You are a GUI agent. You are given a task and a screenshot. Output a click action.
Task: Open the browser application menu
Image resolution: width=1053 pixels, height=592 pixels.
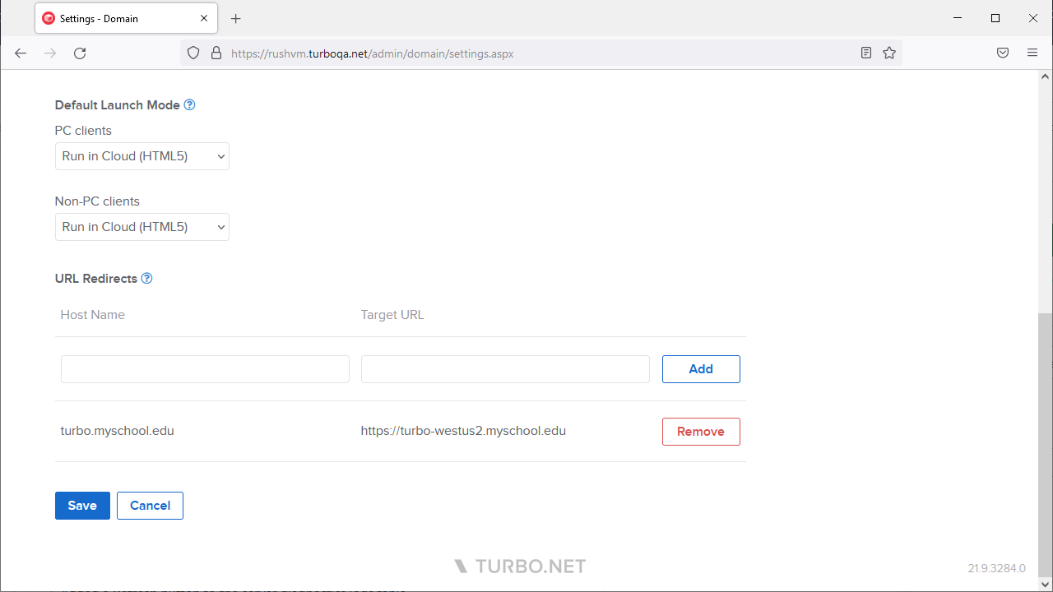[x=1032, y=53]
